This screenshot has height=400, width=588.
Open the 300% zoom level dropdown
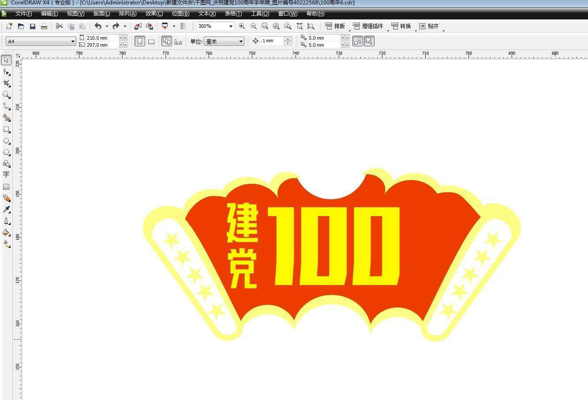pos(230,26)
